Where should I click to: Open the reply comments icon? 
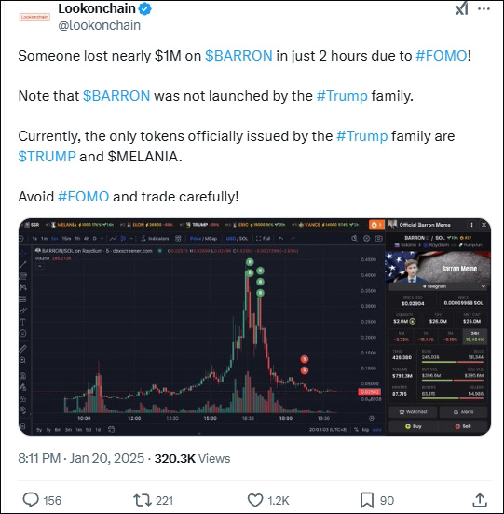coord(31,500)
